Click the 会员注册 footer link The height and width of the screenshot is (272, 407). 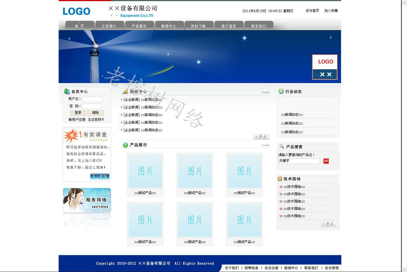tap(271, 268)
